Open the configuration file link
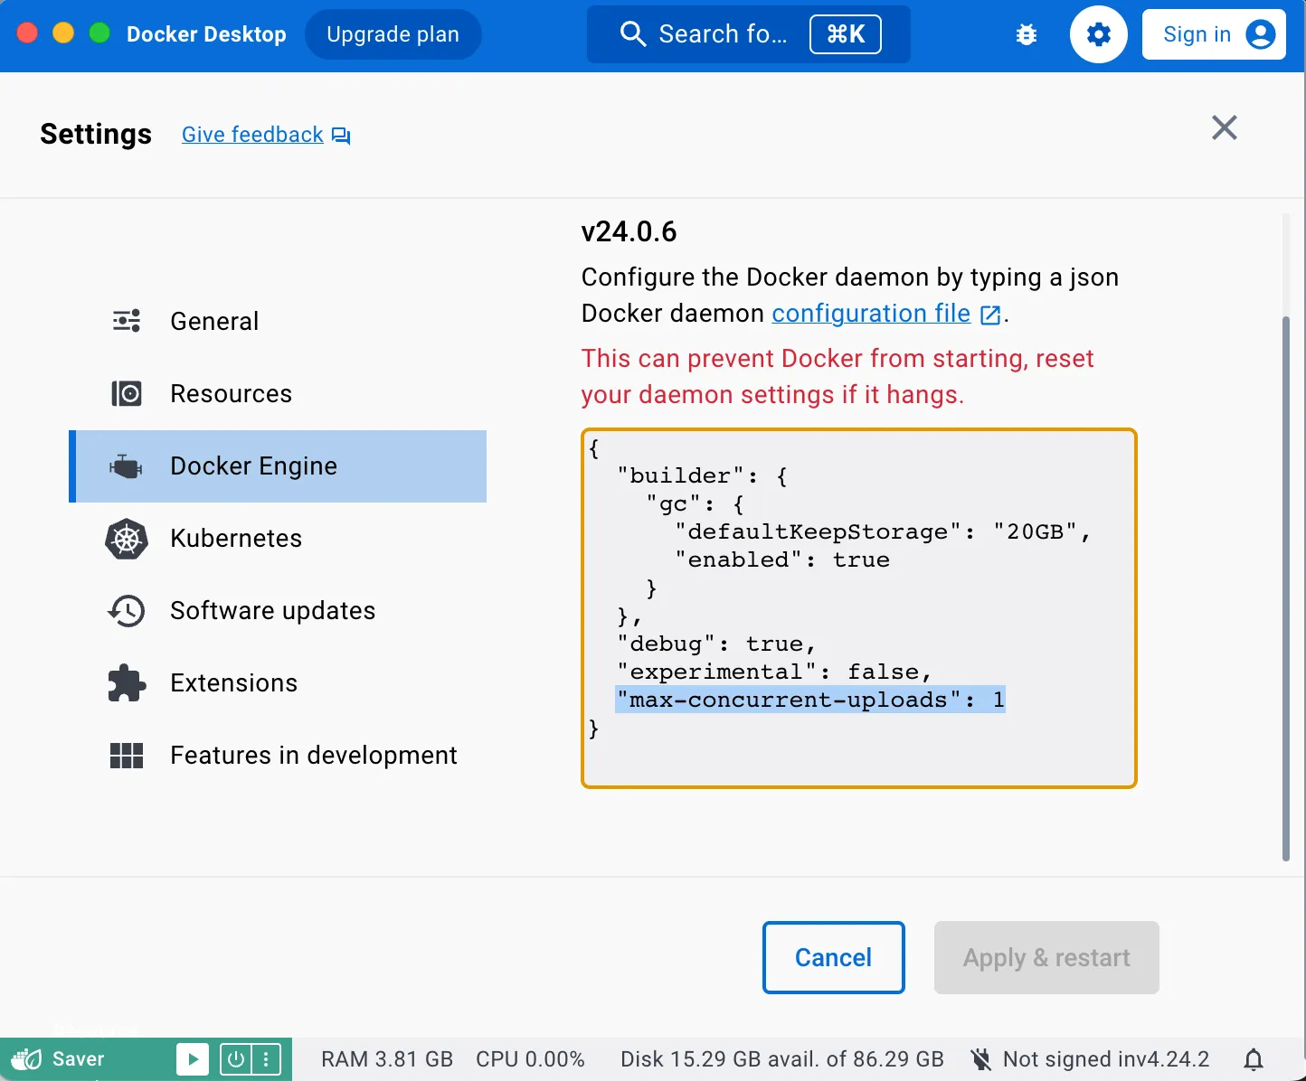 tap(871, 313)
